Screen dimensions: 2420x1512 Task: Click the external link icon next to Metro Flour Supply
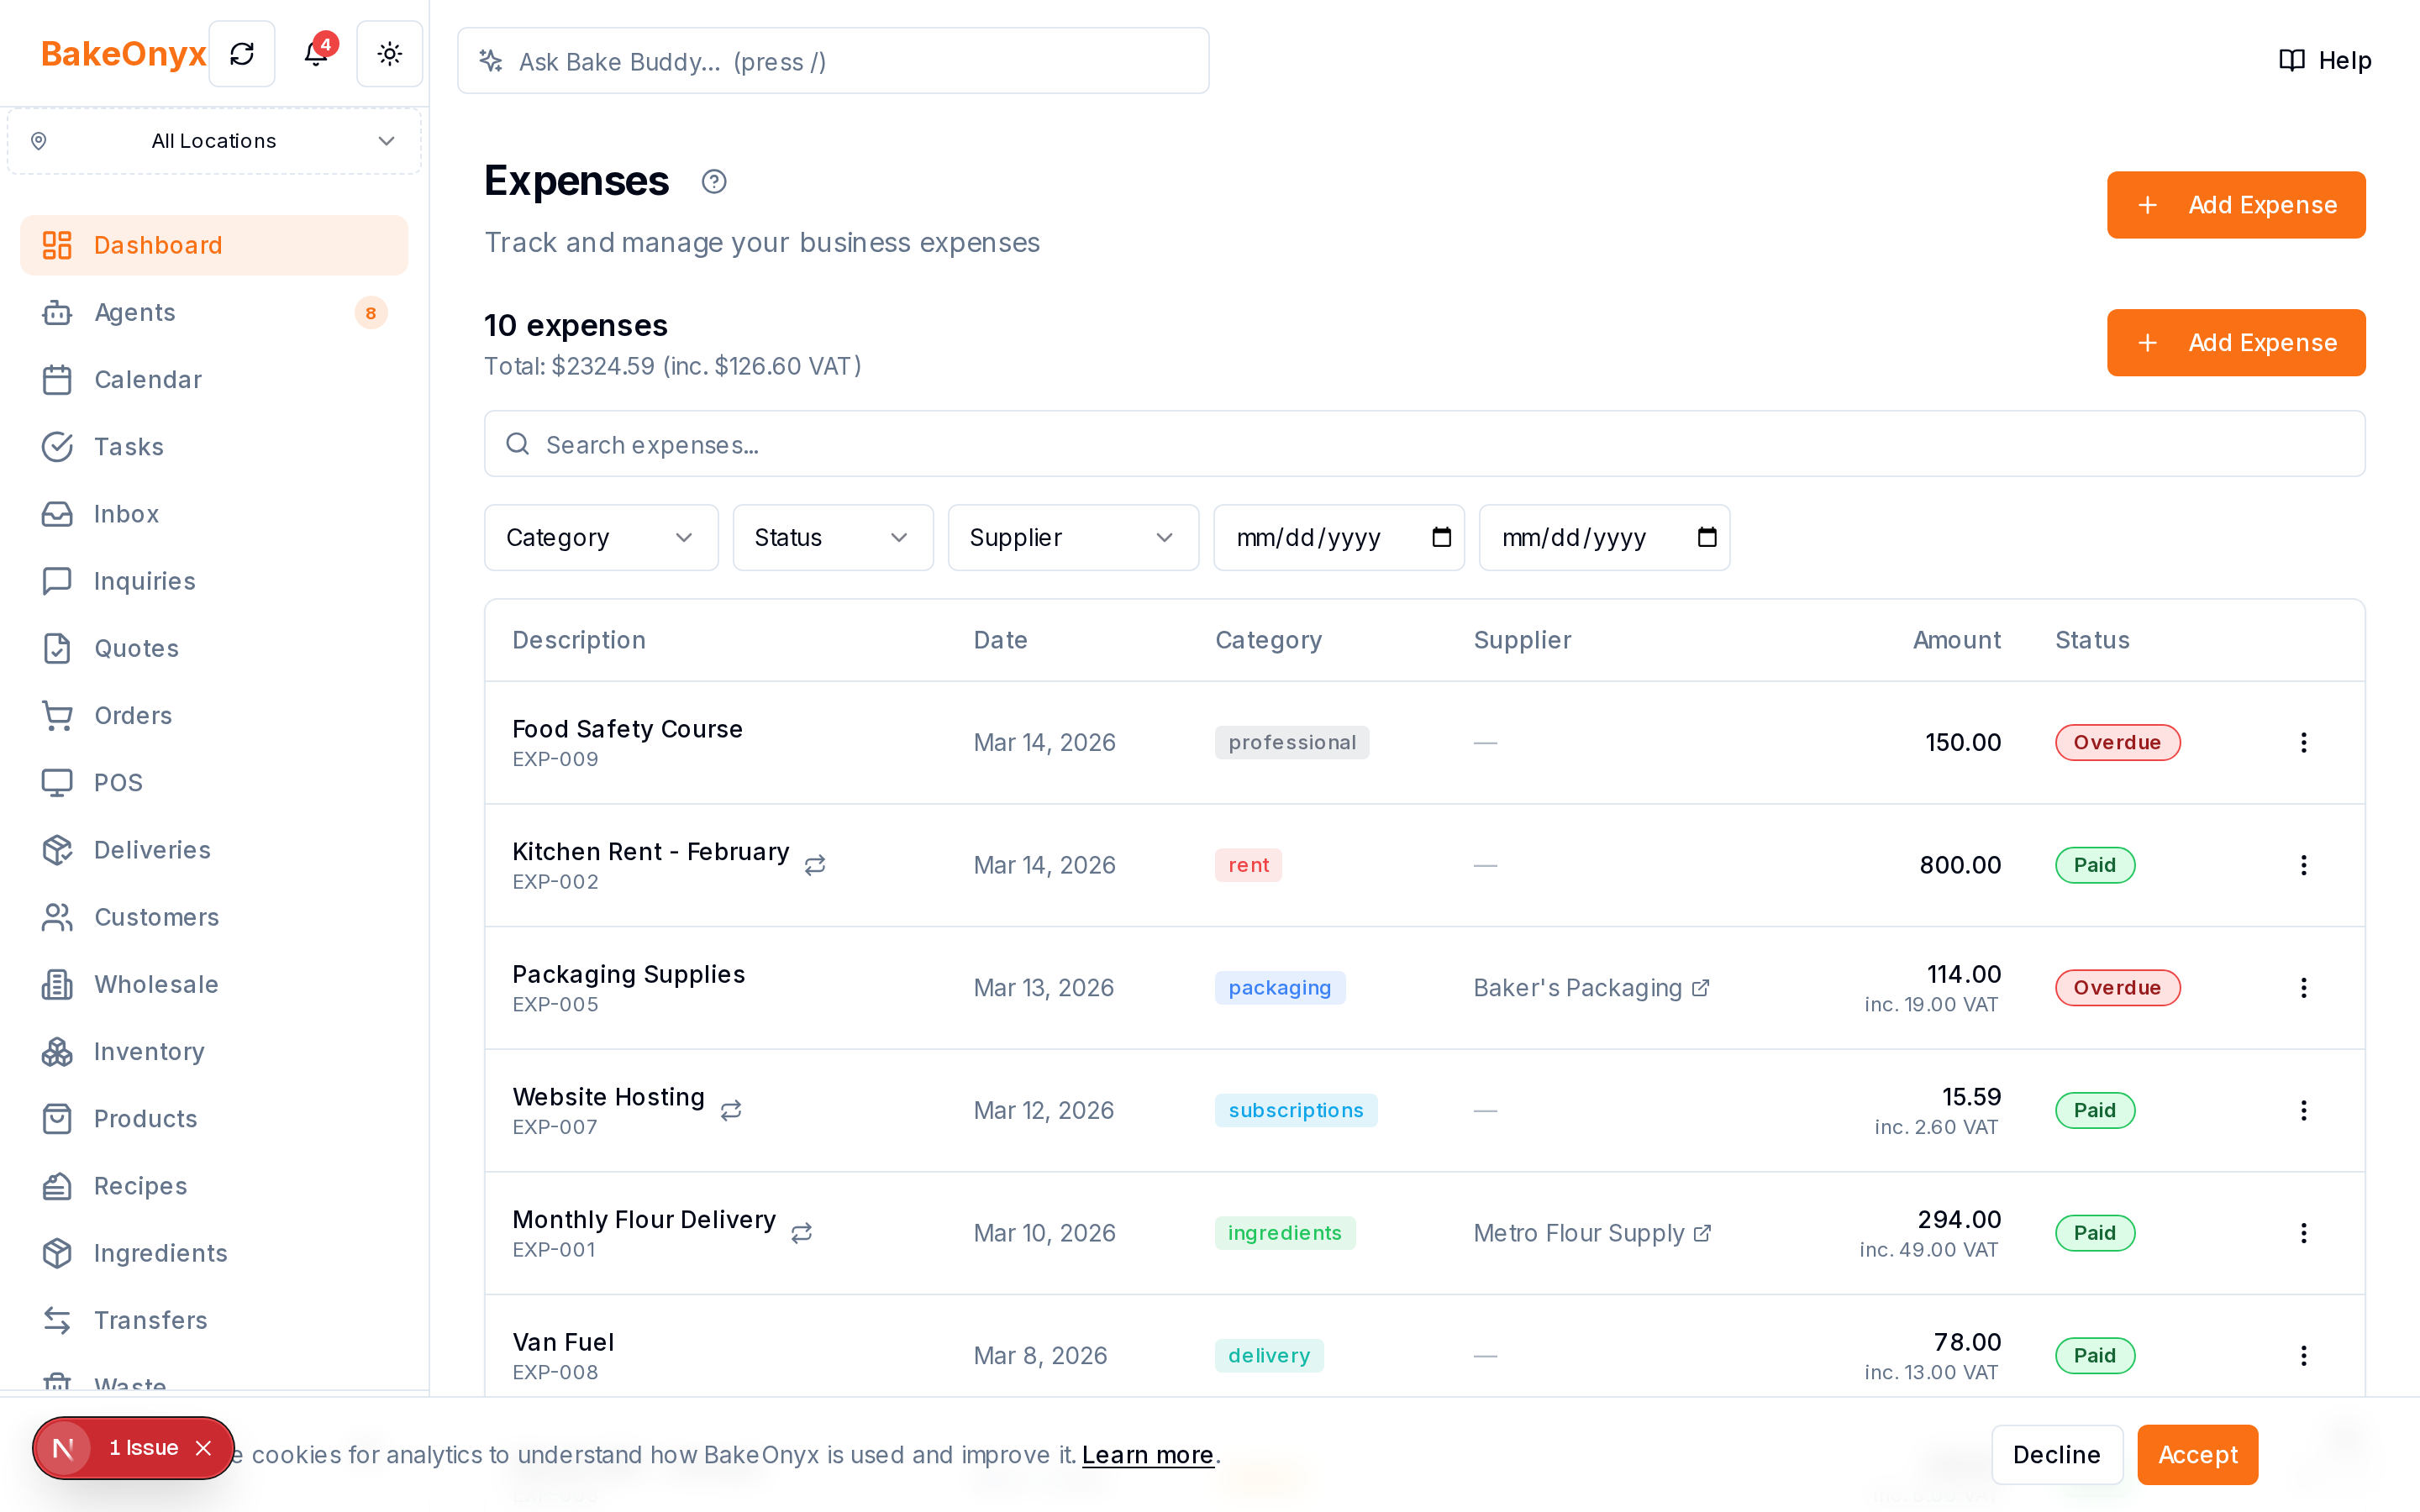tap(1703, 1233)
